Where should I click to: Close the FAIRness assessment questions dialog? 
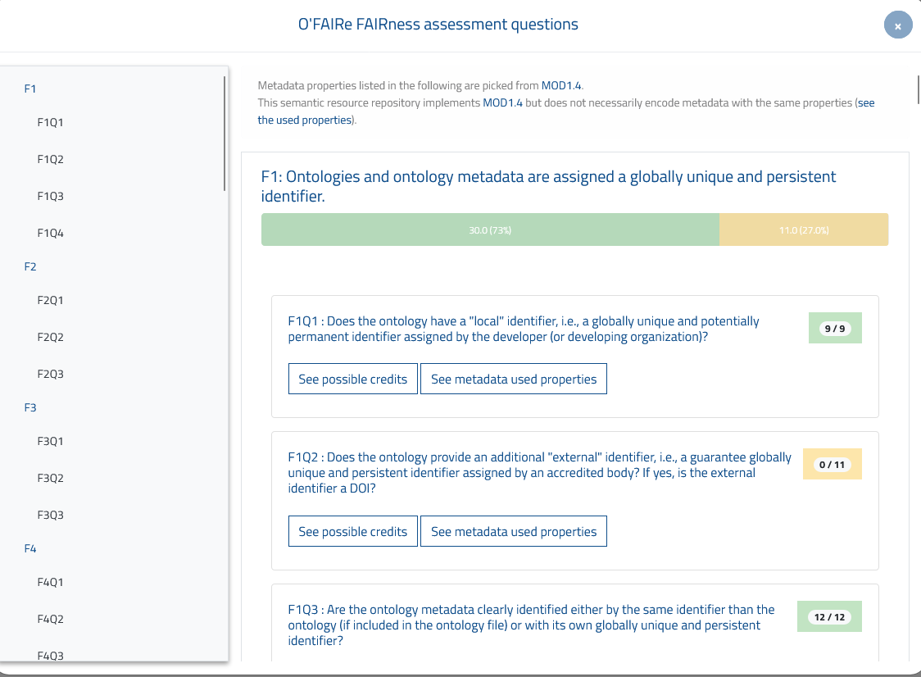(898, 25)
